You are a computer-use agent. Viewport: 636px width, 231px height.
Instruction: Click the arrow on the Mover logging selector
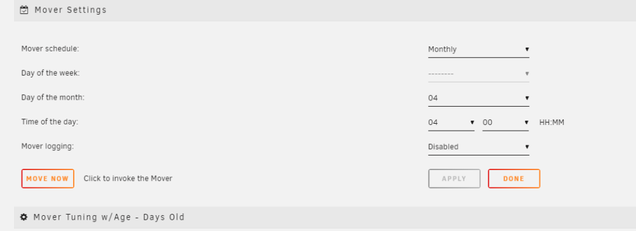click(x=527, y=147)
